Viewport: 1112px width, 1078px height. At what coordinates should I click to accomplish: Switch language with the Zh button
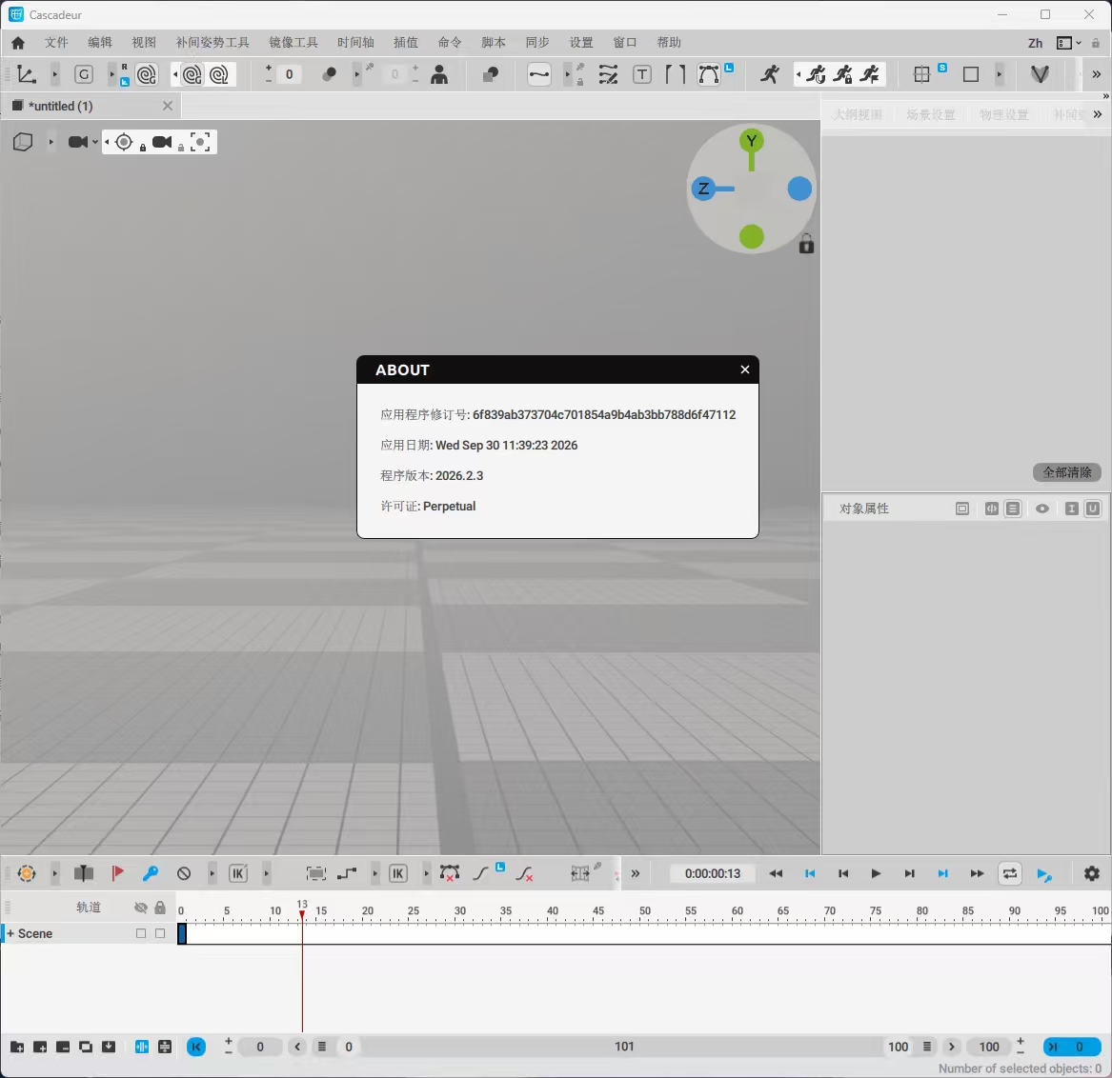click(x=1036, y=43)
